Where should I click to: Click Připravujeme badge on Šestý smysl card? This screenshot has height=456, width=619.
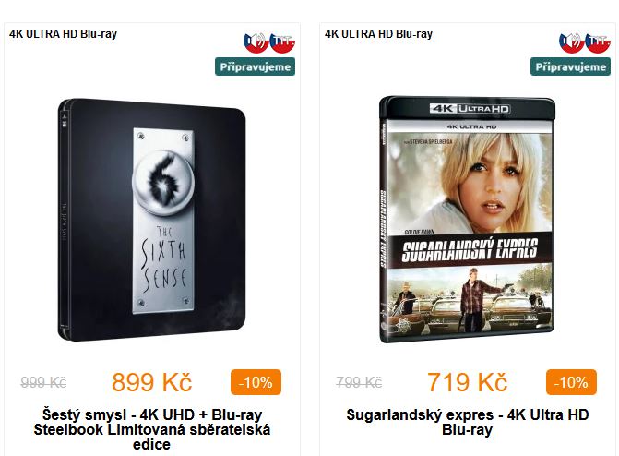point(255,66)
